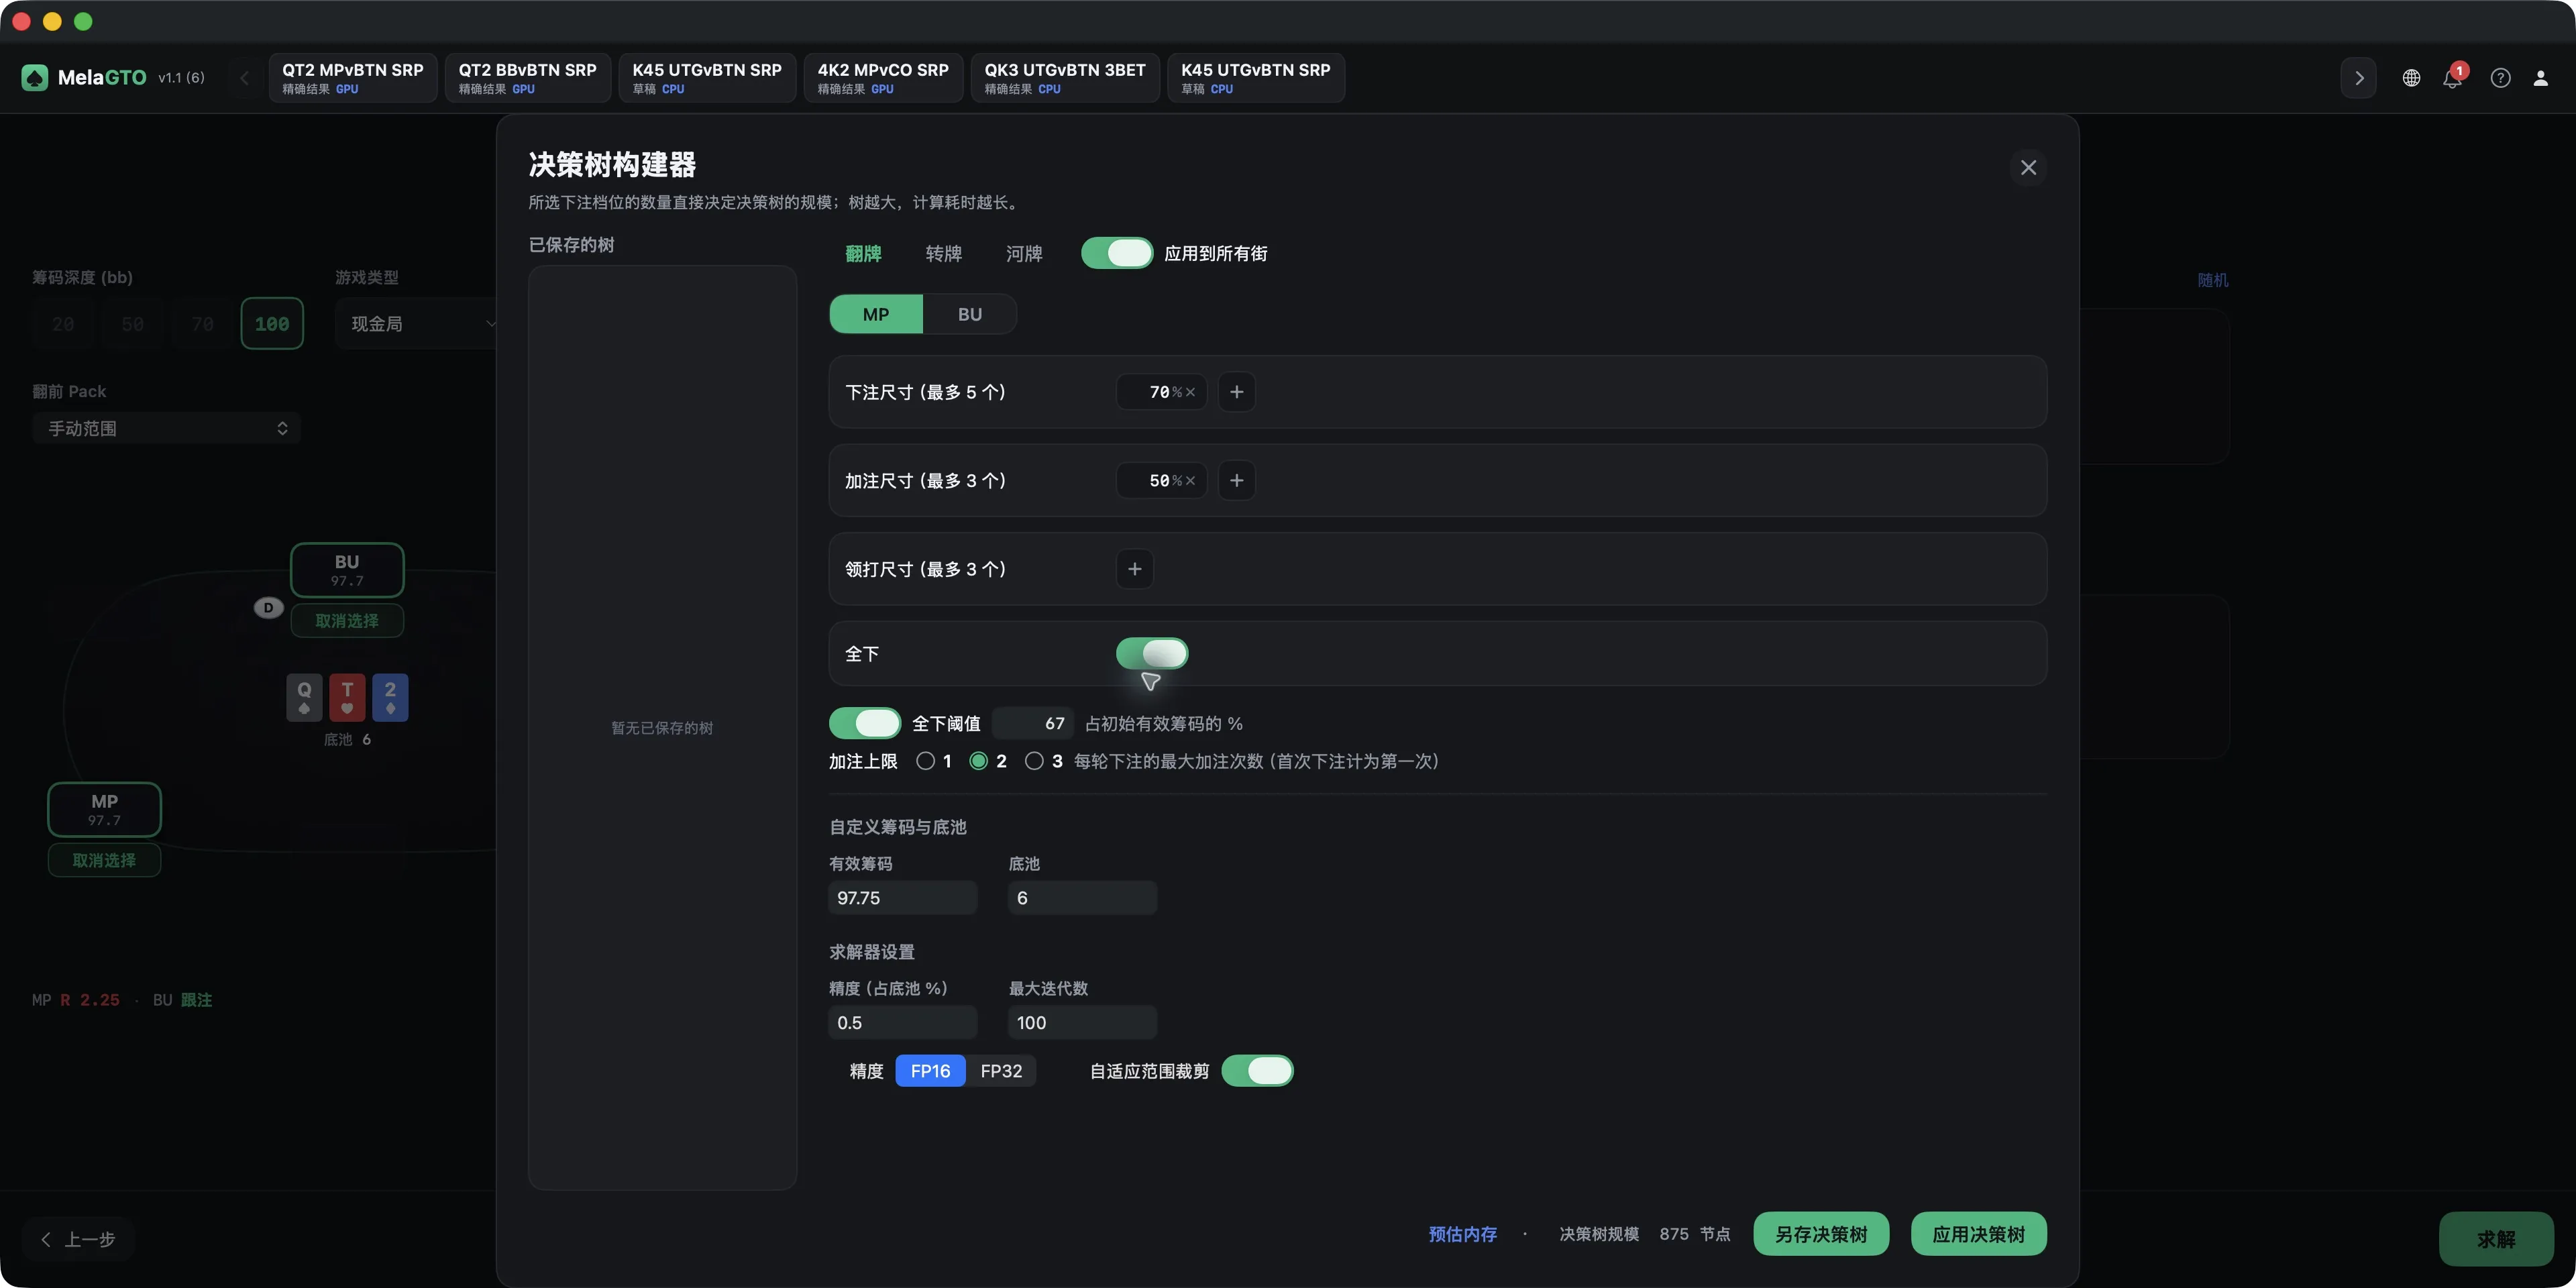Toggle 应用到所有街 switch

click(1117, 253)
